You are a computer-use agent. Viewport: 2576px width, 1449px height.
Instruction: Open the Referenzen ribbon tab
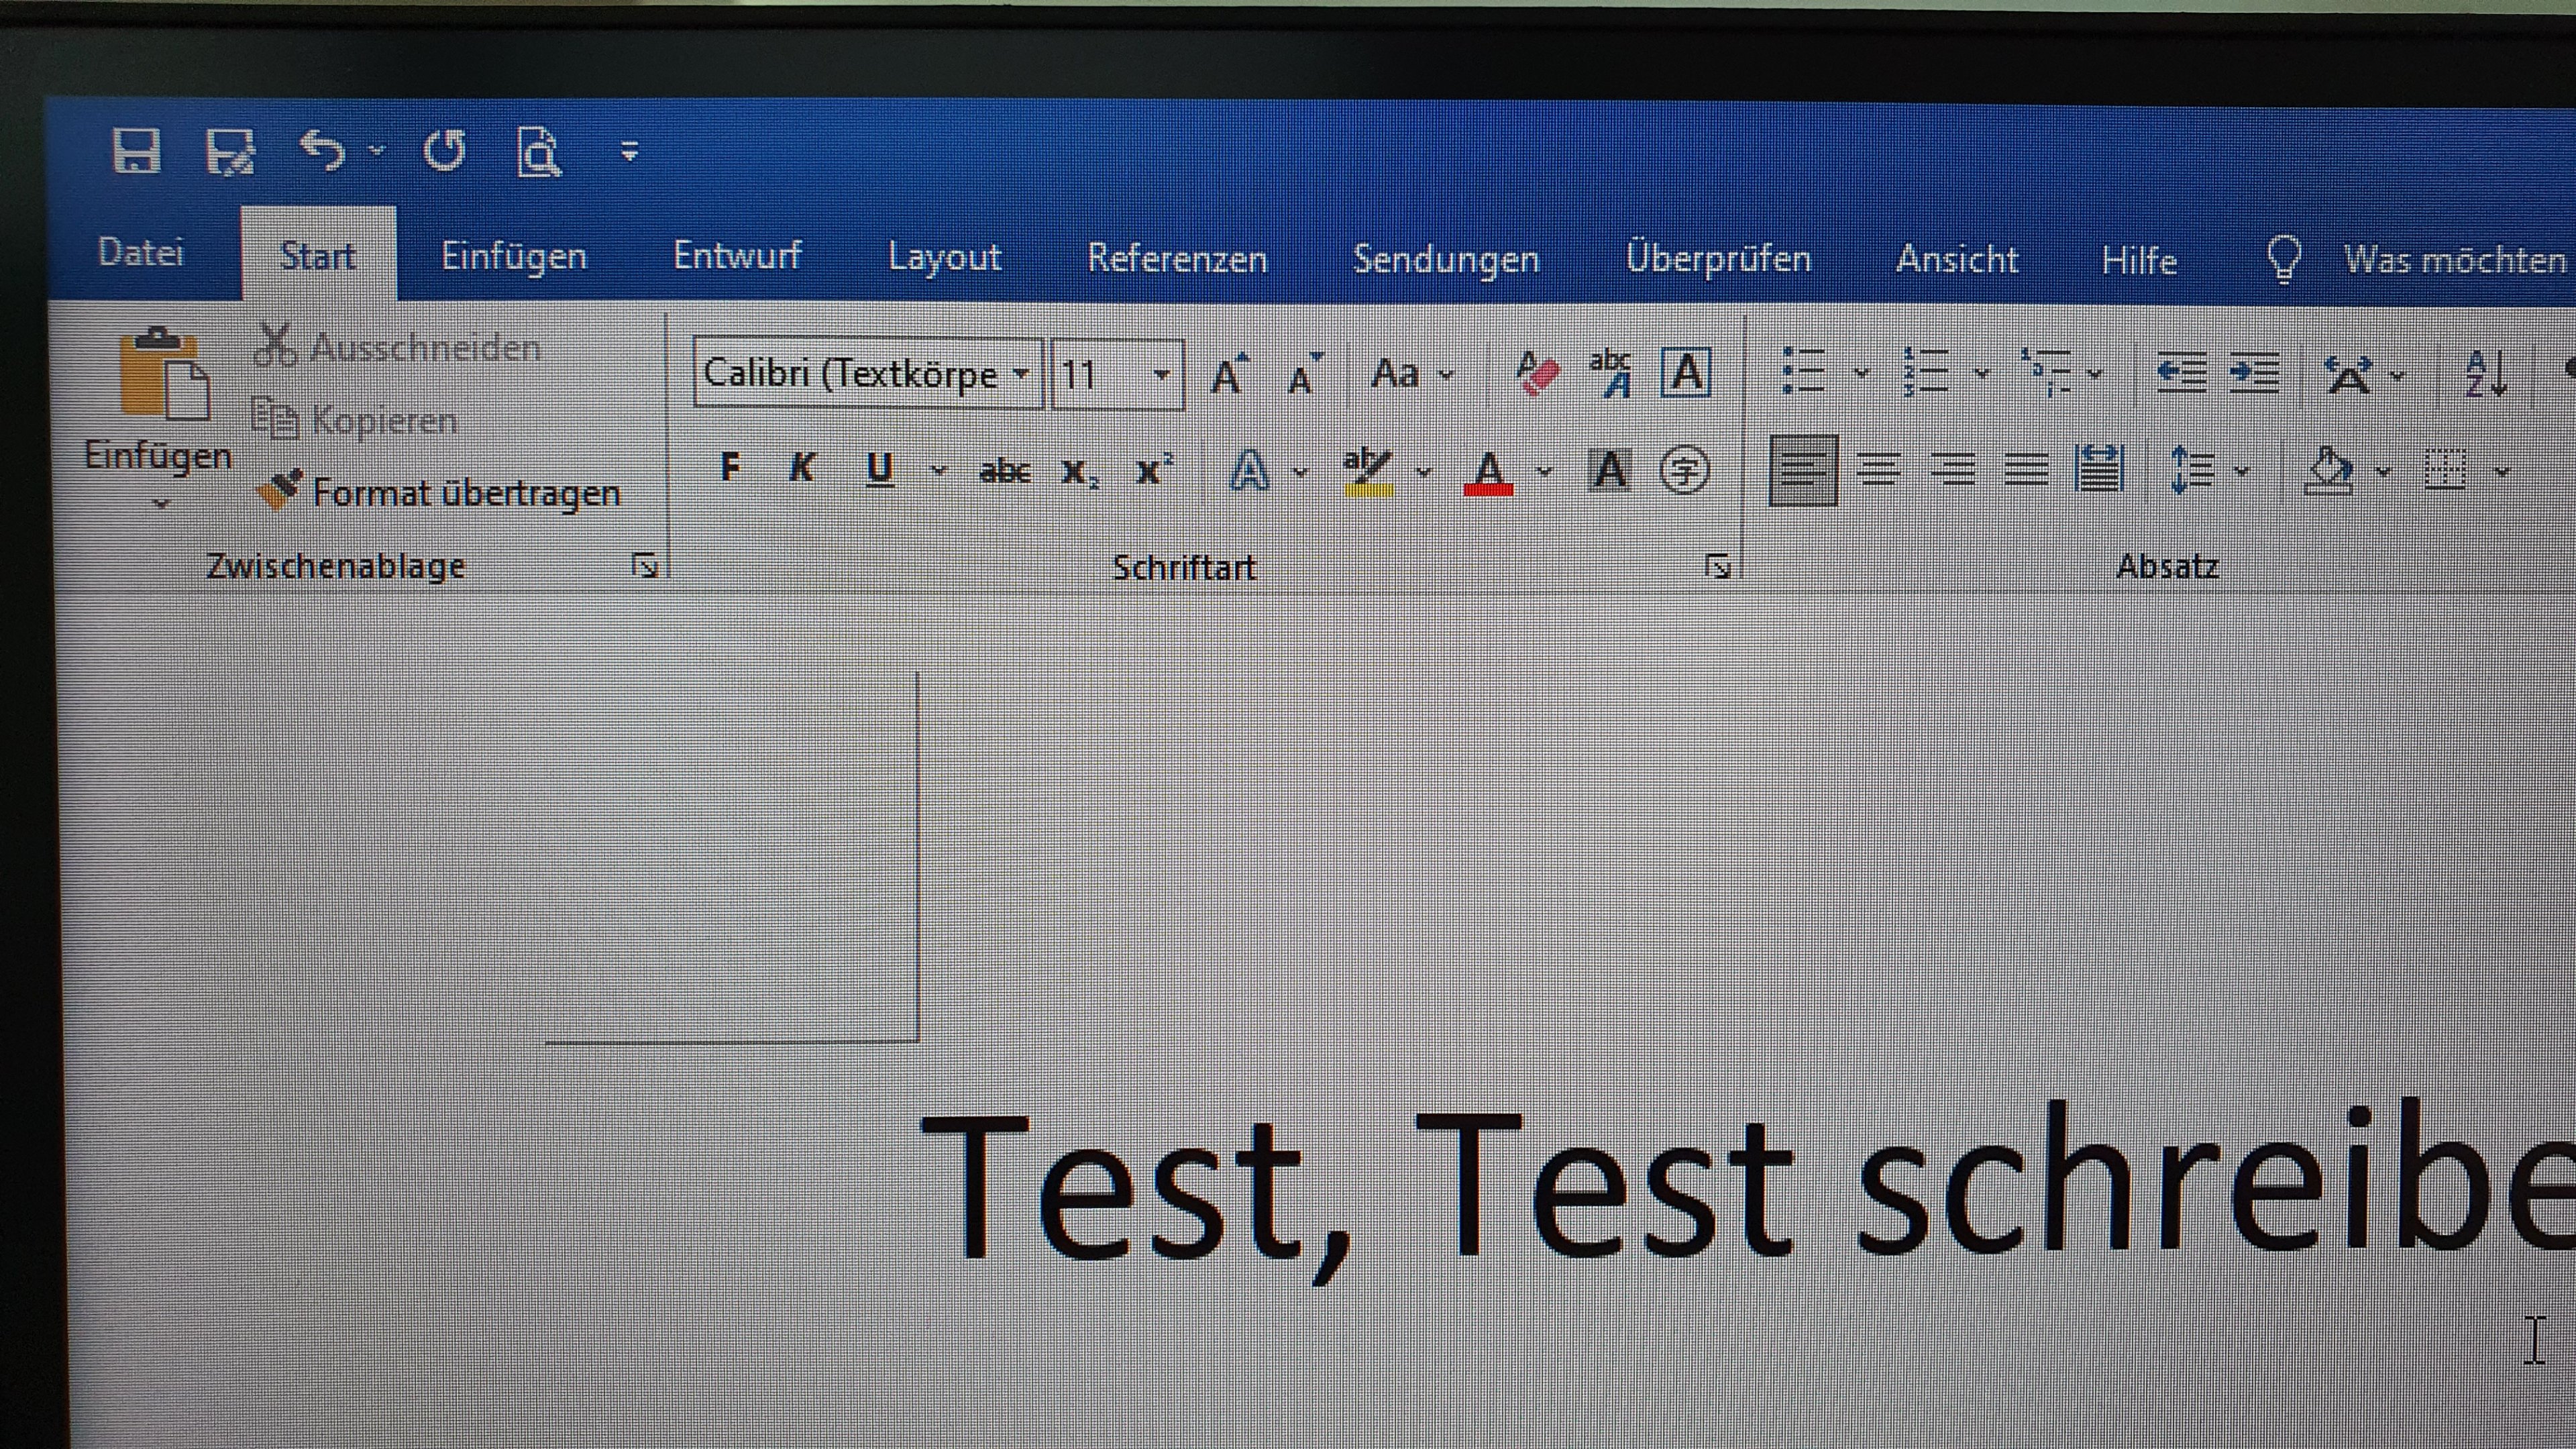[1177, 259]
